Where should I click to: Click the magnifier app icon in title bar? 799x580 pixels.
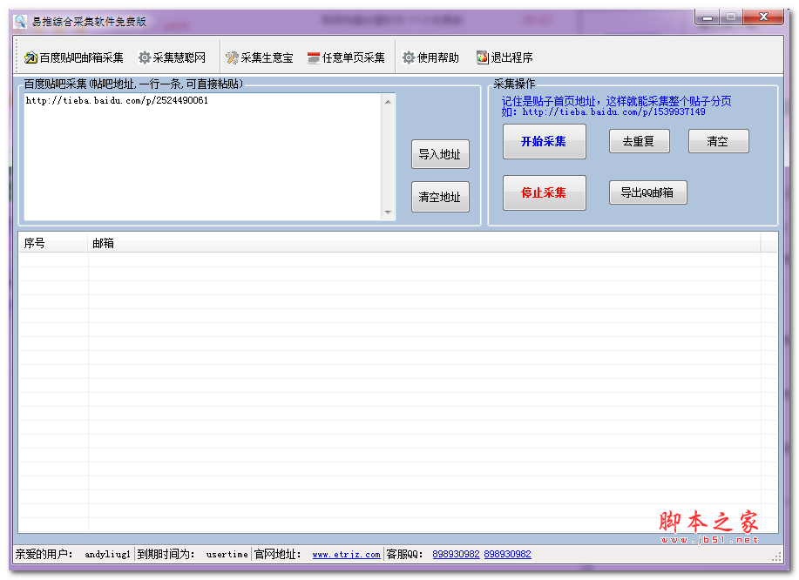click(x=20, y=22)
